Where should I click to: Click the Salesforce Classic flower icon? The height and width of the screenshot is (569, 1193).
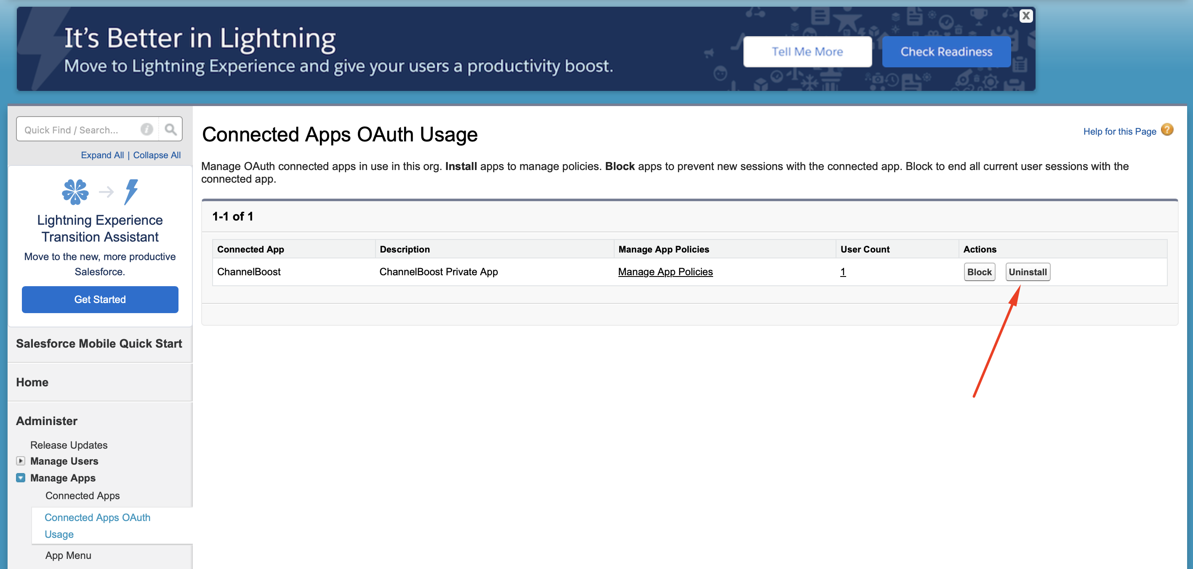pos(75,191)
